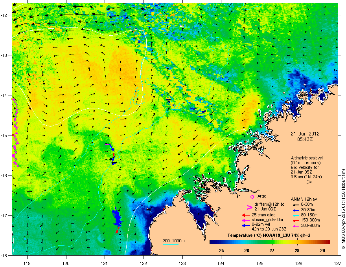Click the Altimetric sealevel label

[307, 158]
